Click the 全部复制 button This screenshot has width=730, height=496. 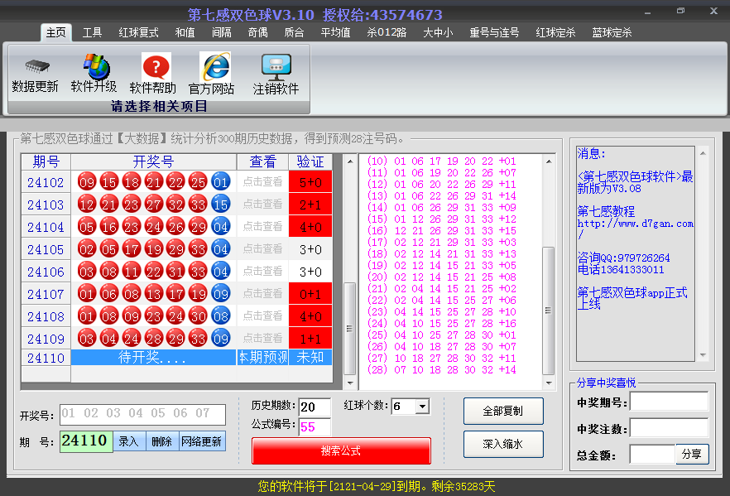[x=503, y=411]
